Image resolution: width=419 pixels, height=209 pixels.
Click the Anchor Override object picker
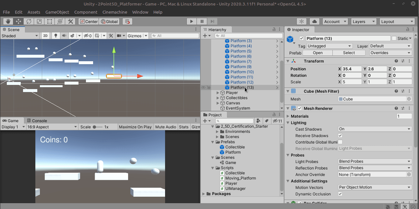409,174
